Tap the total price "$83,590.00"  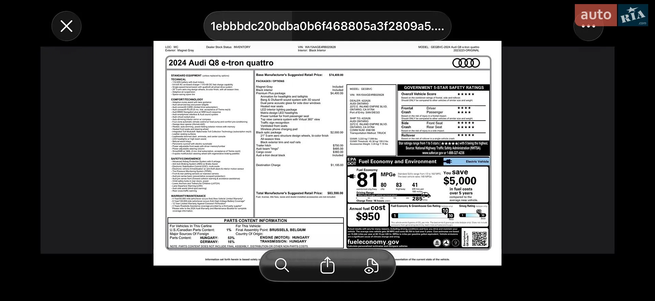click(x=335, y=193)
